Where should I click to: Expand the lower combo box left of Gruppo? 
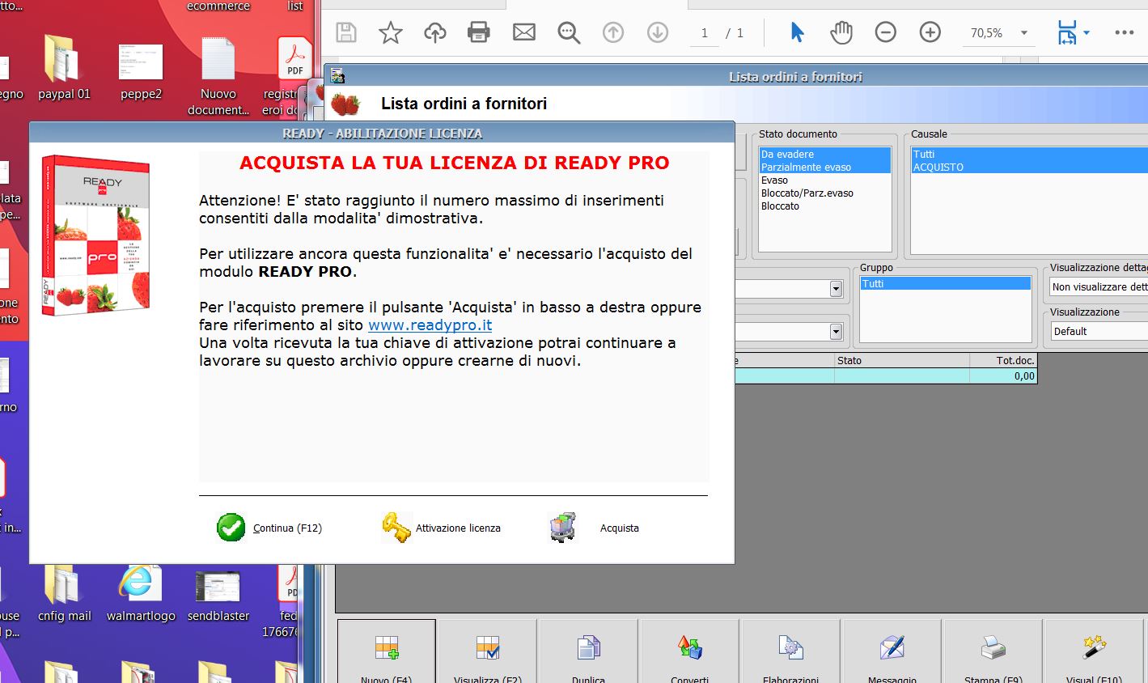(x=836, y=331)
